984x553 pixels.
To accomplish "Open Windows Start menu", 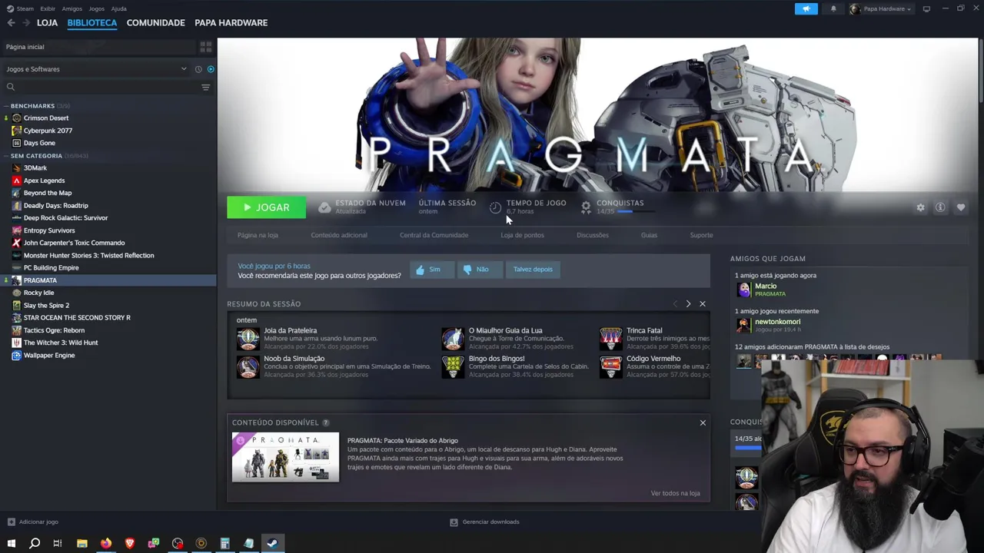I will [11, 544].
